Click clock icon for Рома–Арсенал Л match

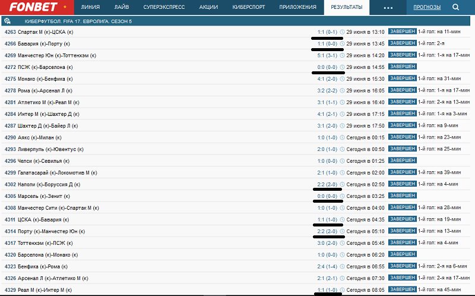click(342, 90)
